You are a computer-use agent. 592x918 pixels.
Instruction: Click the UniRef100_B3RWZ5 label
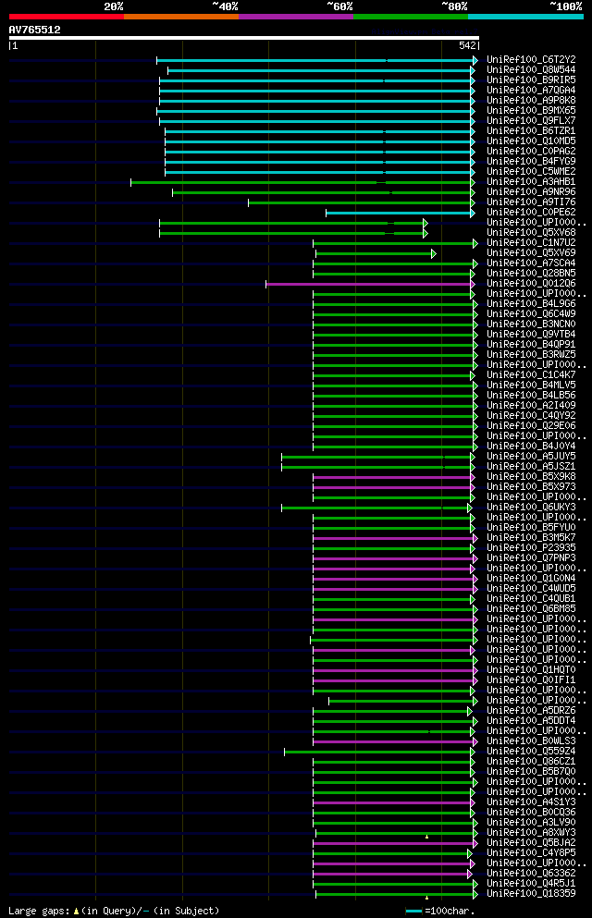tap(531, 355)
